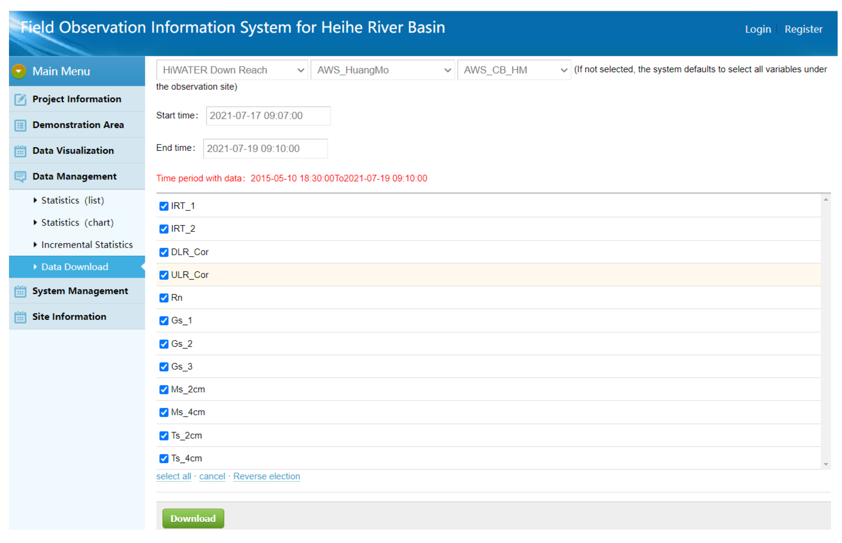Click the System Management calendar icon

[x=20, y=292]
